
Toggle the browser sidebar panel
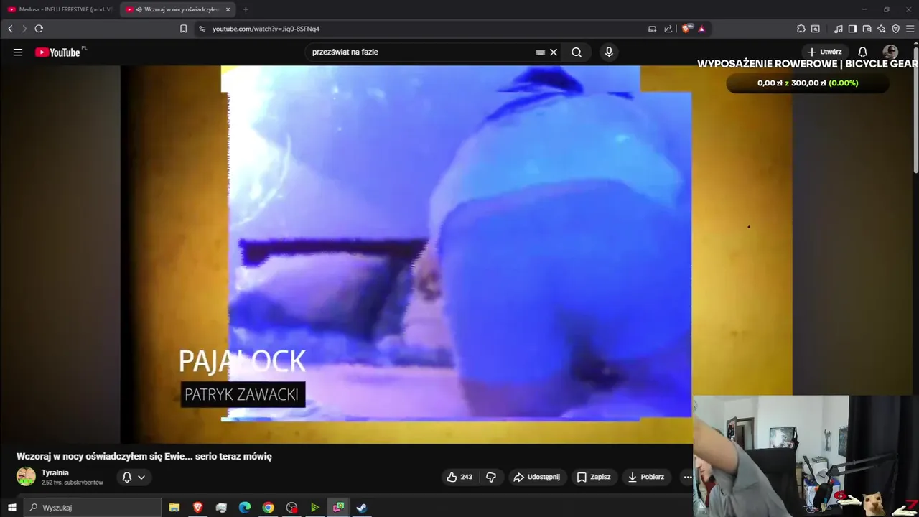coord(853,29)
